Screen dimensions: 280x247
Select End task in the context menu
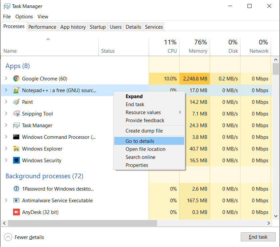149,104
